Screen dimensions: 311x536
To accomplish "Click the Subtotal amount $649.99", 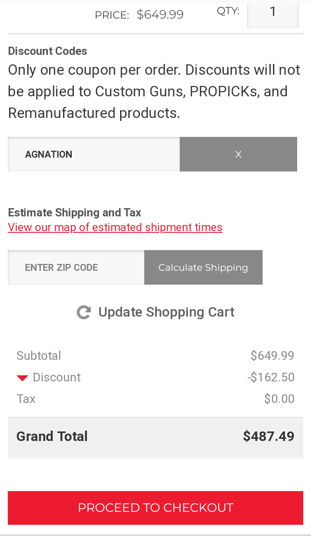I will (x=273, y=356).
